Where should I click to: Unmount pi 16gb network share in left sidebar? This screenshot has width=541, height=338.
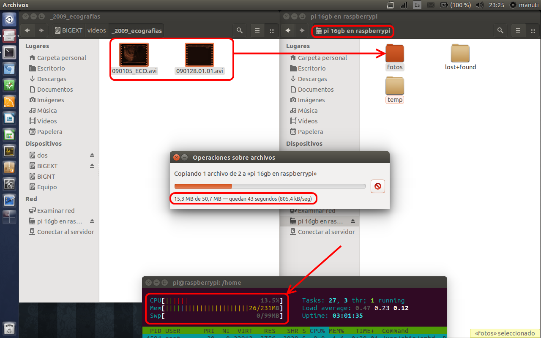pyautogui.click(x=92, y=221)
